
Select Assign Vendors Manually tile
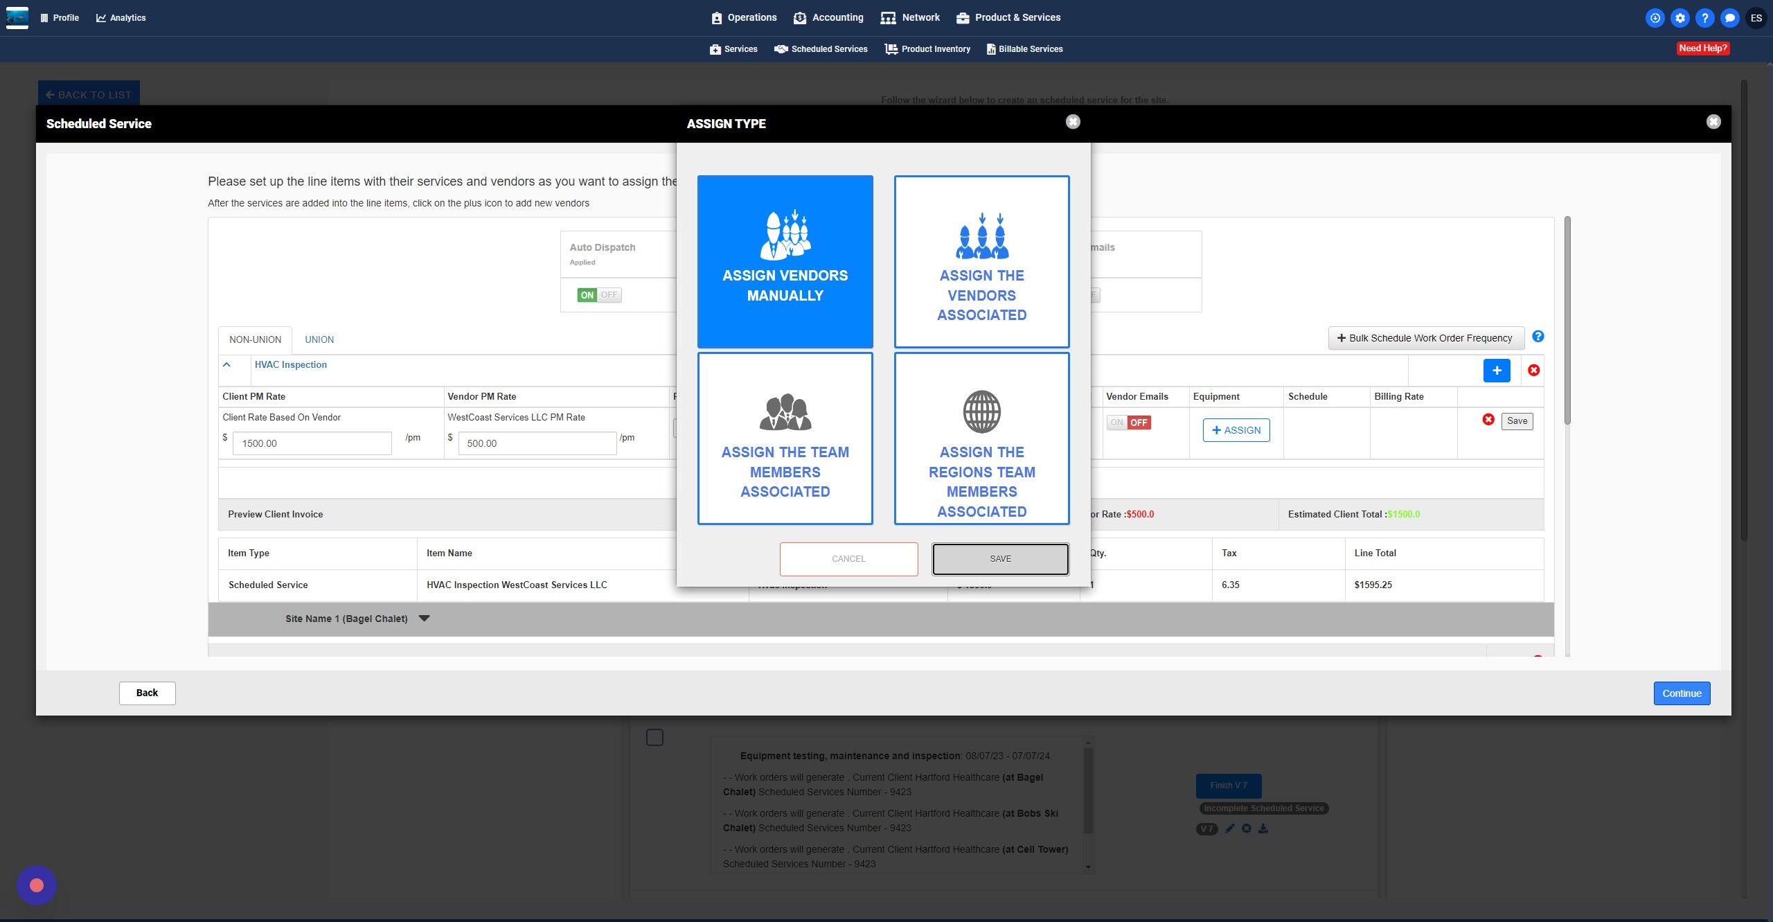tap(785, 261)
